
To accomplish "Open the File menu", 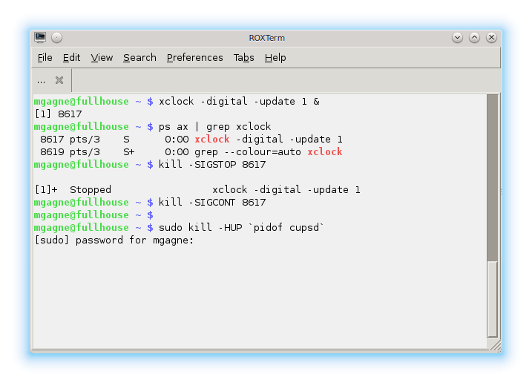I will [x=45, y=58].
